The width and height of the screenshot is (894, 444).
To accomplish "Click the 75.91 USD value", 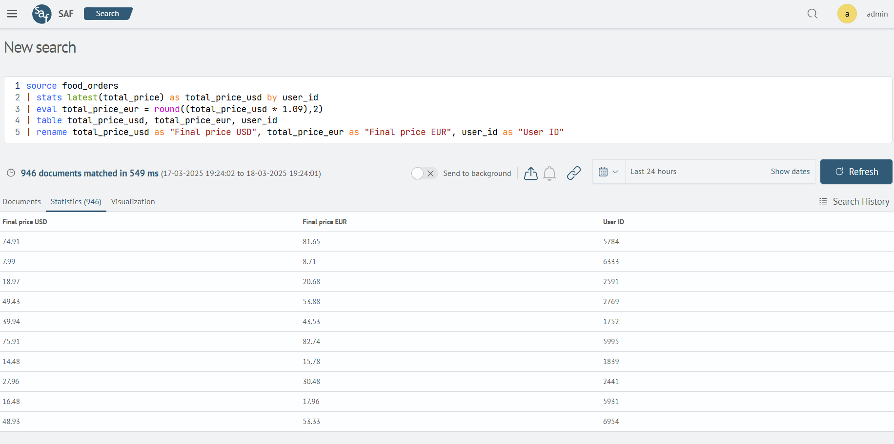I will click(11, 342).
